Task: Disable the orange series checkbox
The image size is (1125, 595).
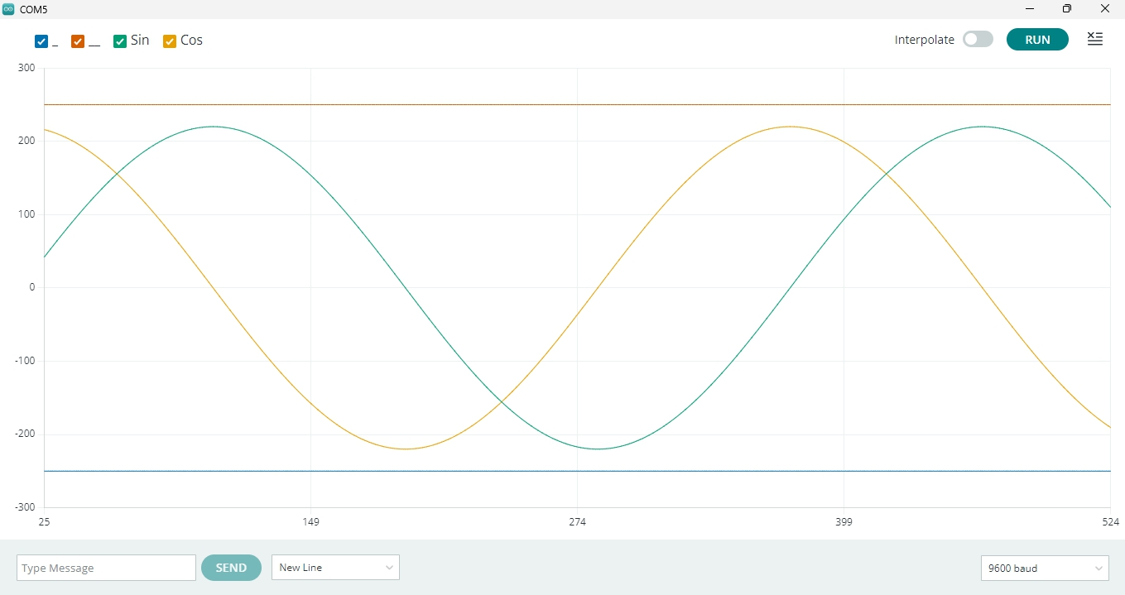Action: 78,40
